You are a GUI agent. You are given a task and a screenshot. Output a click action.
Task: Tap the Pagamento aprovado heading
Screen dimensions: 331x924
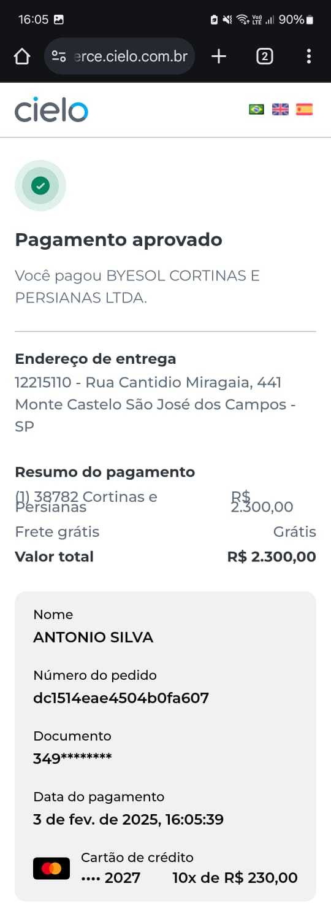(118, 239)
